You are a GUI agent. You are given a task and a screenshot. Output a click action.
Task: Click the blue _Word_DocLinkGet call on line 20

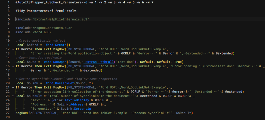(59, 83)
